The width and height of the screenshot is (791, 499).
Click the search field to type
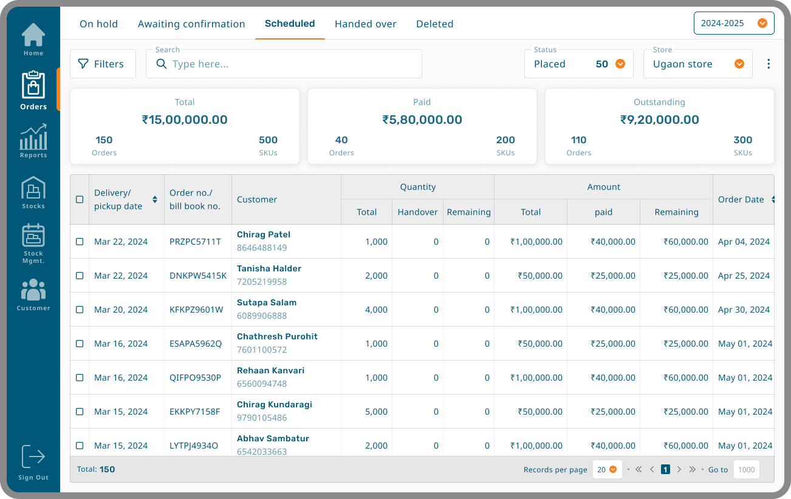[x=292, y=64]
